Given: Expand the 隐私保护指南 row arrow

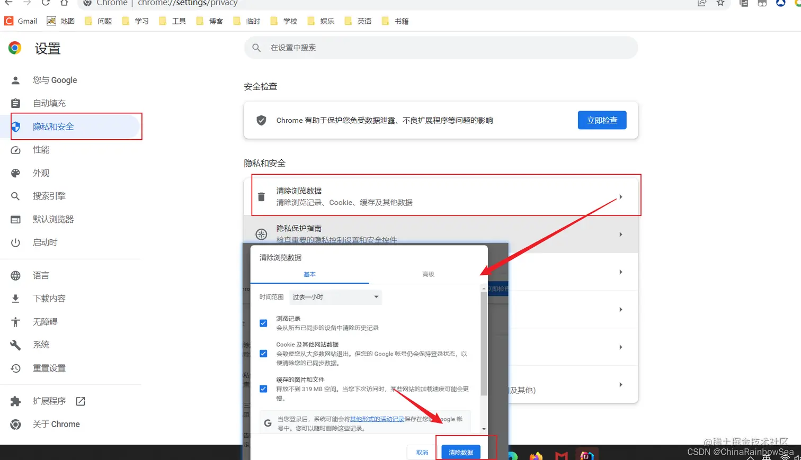Looking at the screenshot, I should (x=620, y=234).
